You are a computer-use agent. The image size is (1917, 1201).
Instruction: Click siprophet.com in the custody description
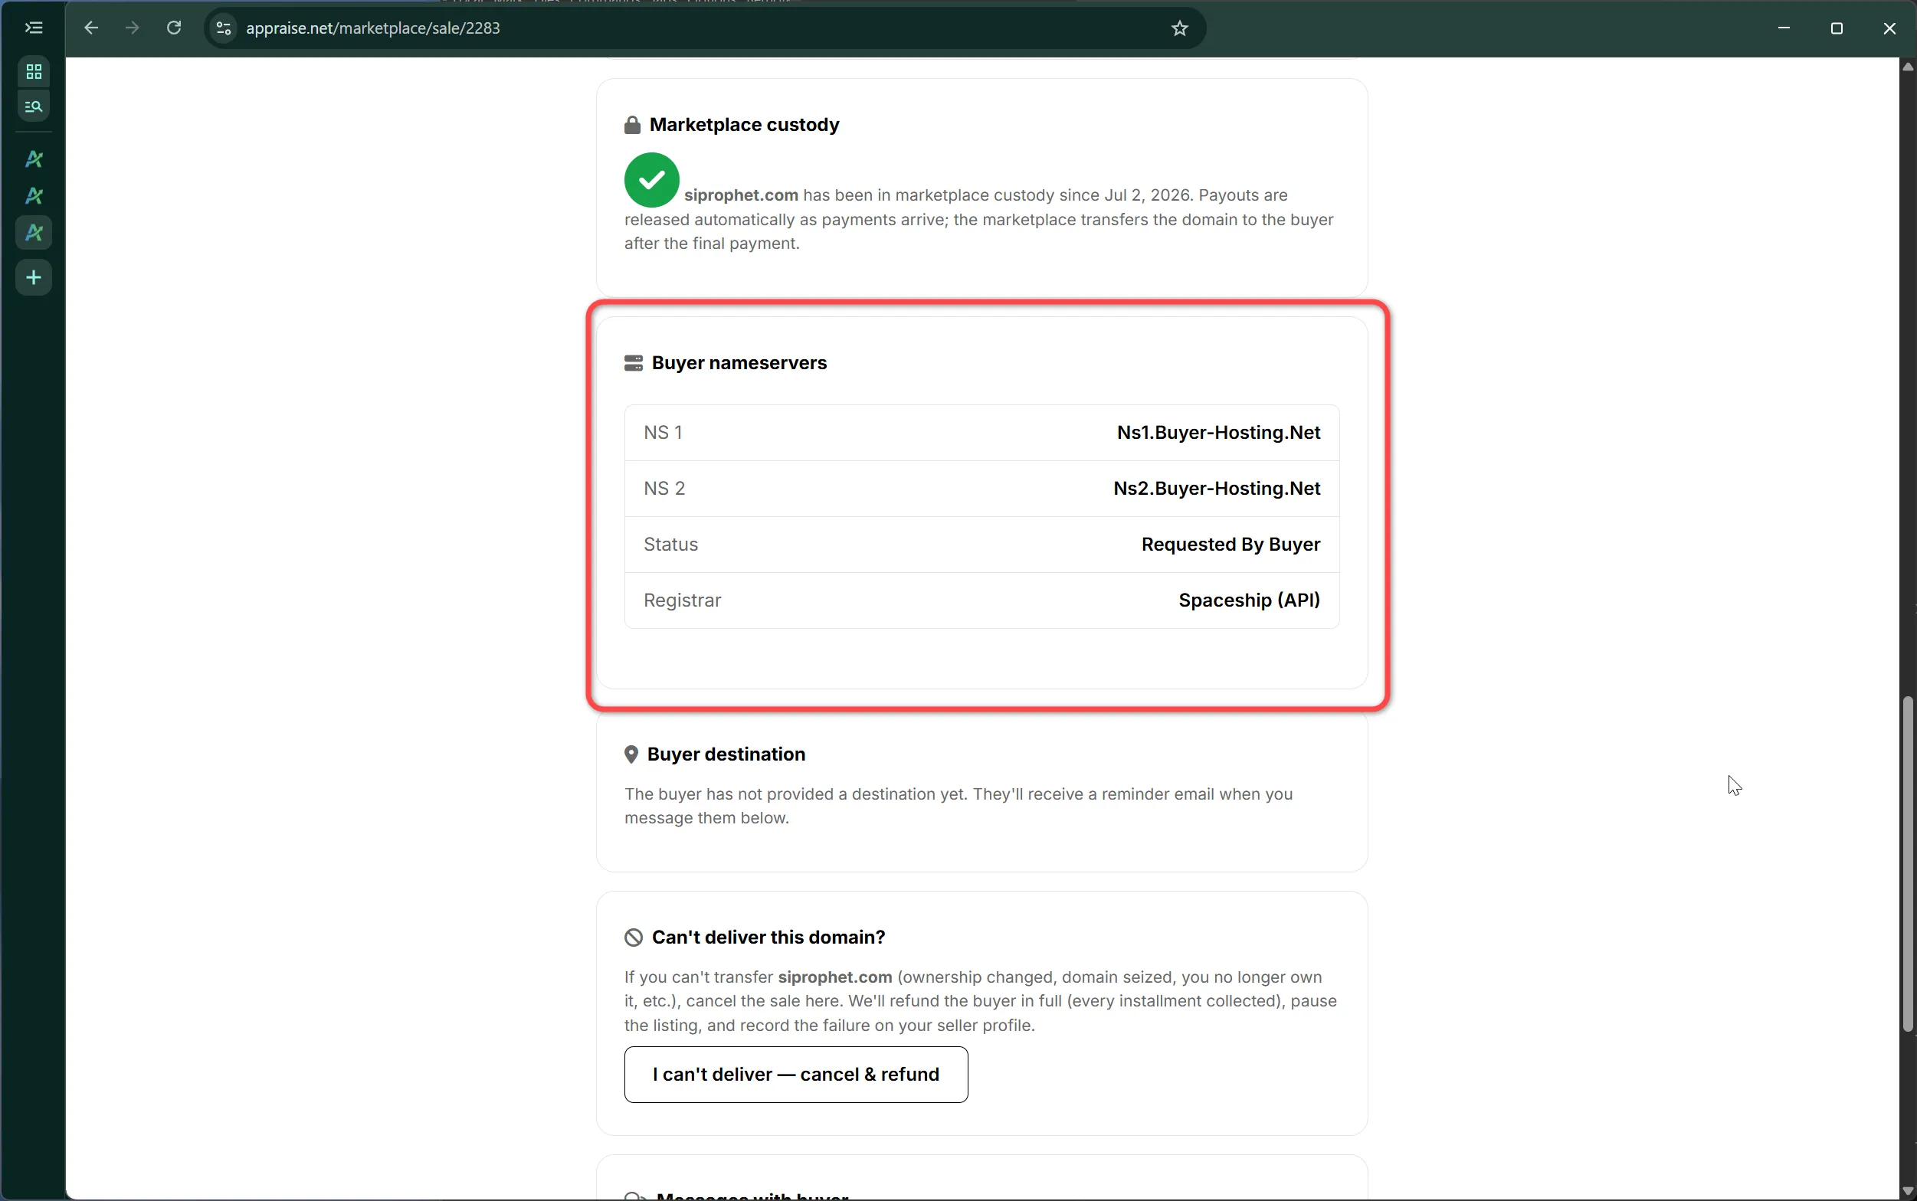(x=740, y=195)
